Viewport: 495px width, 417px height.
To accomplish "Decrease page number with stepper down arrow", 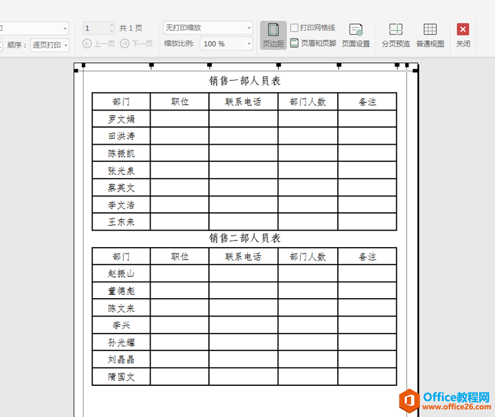I will pyautogui.click(x=112, y=31).
